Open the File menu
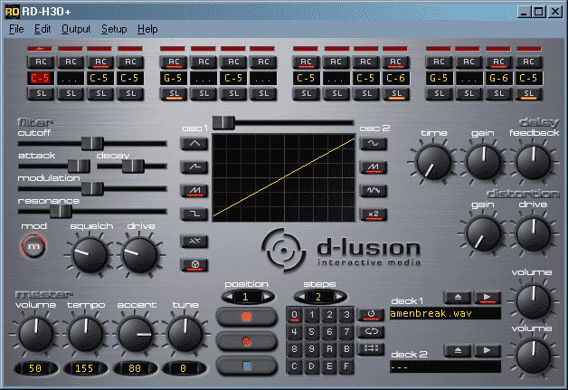 pos(16,29)
